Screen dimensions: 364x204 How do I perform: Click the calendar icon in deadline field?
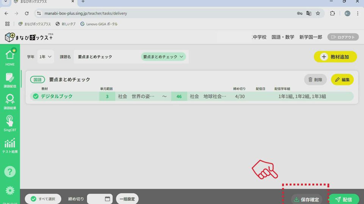pyautogui.click(x=107, y=199)
